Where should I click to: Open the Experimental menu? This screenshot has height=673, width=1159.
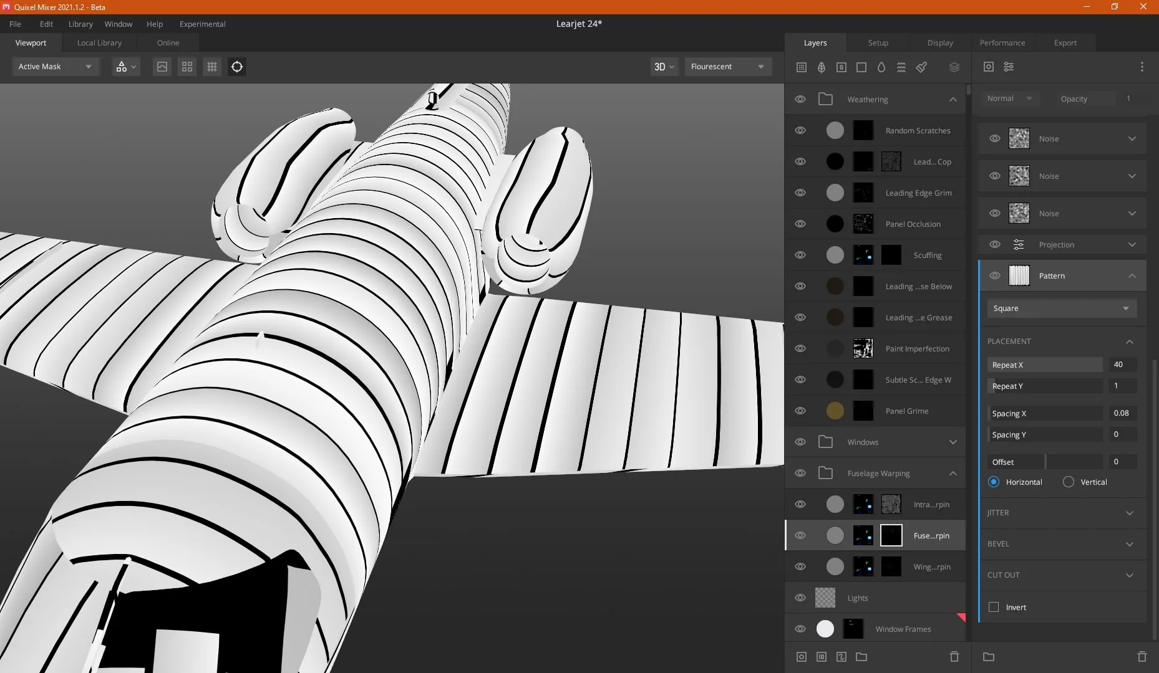click(203, 24)
